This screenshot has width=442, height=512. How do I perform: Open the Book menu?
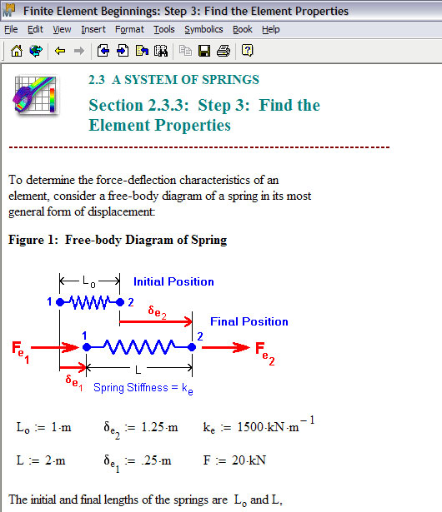243,29
